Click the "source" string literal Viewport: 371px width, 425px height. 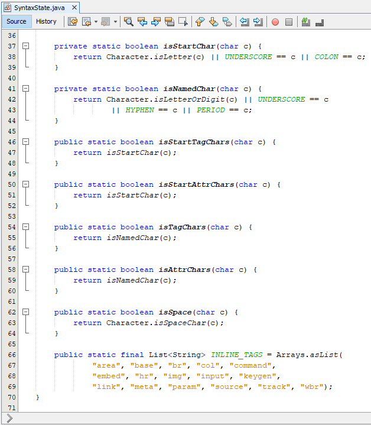click(x=229, y=387)
